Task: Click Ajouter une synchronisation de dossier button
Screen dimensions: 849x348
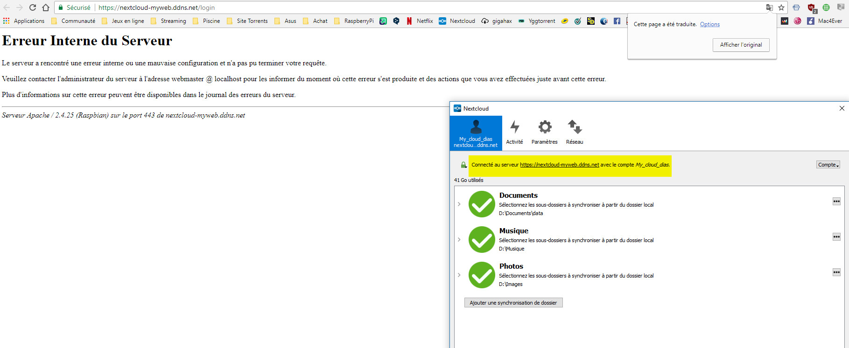Action: tap(513, 303)
